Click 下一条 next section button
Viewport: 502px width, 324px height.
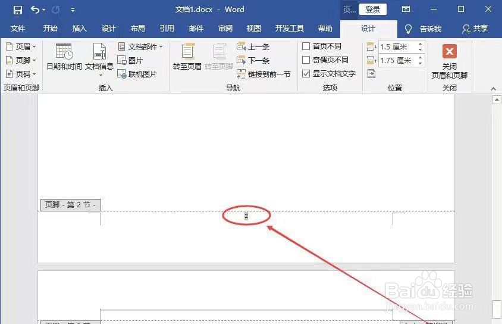click(x=253, y=60)
